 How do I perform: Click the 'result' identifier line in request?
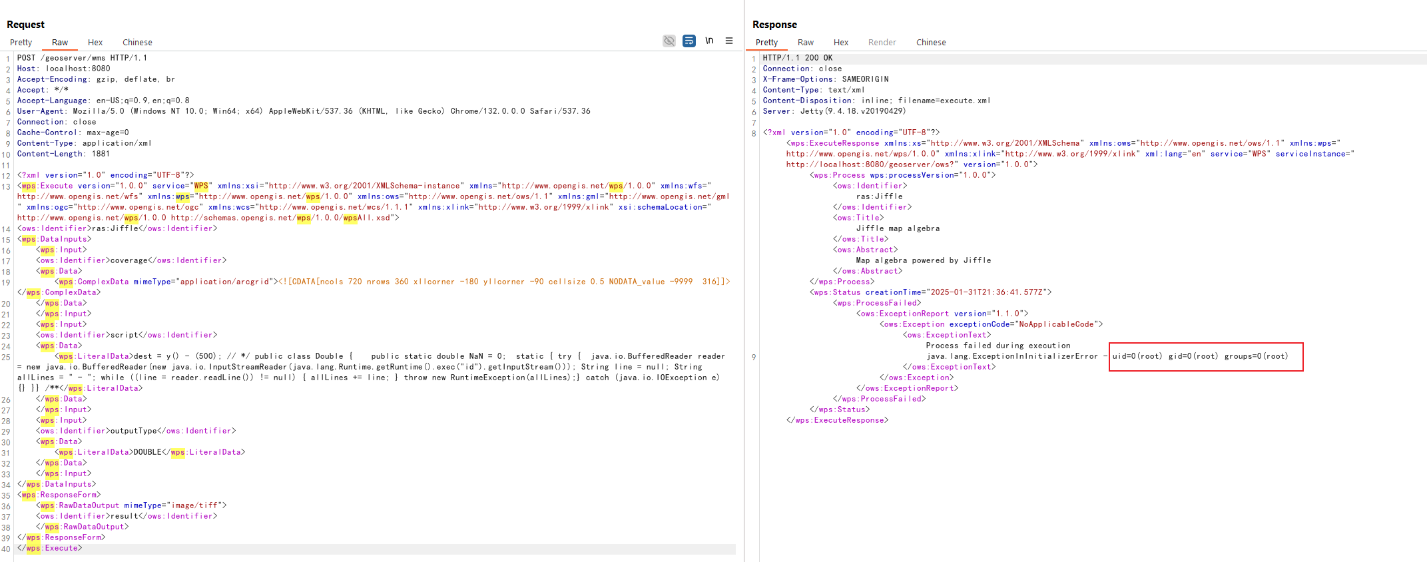click(127, 516)
